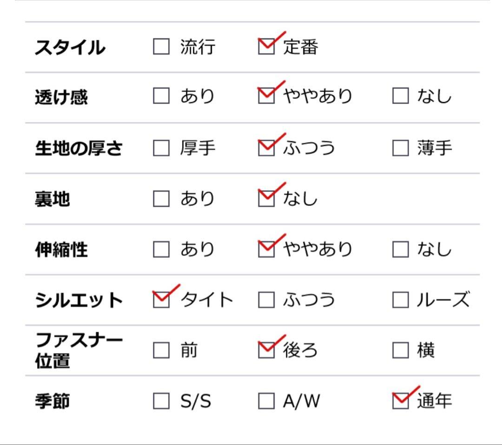Image resolution: width=502 pixels, height=445 pixels.
Task: Uncheck ややあり in the 透け感 row
Action: click(x=266, y=97)
